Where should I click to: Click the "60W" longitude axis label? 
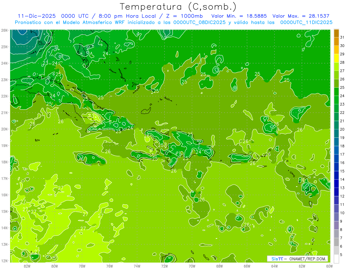(x=330, y=266)
